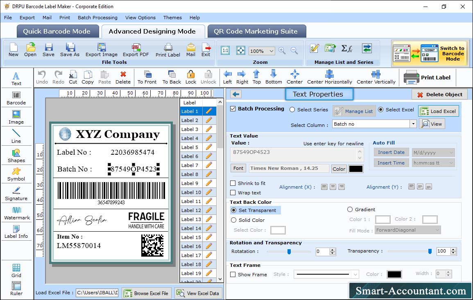The width and height of the screenshot is (473, 300).
Task: Add a Symbol from the sidebar
Action: pyautogui.click(x=16, y=175)
